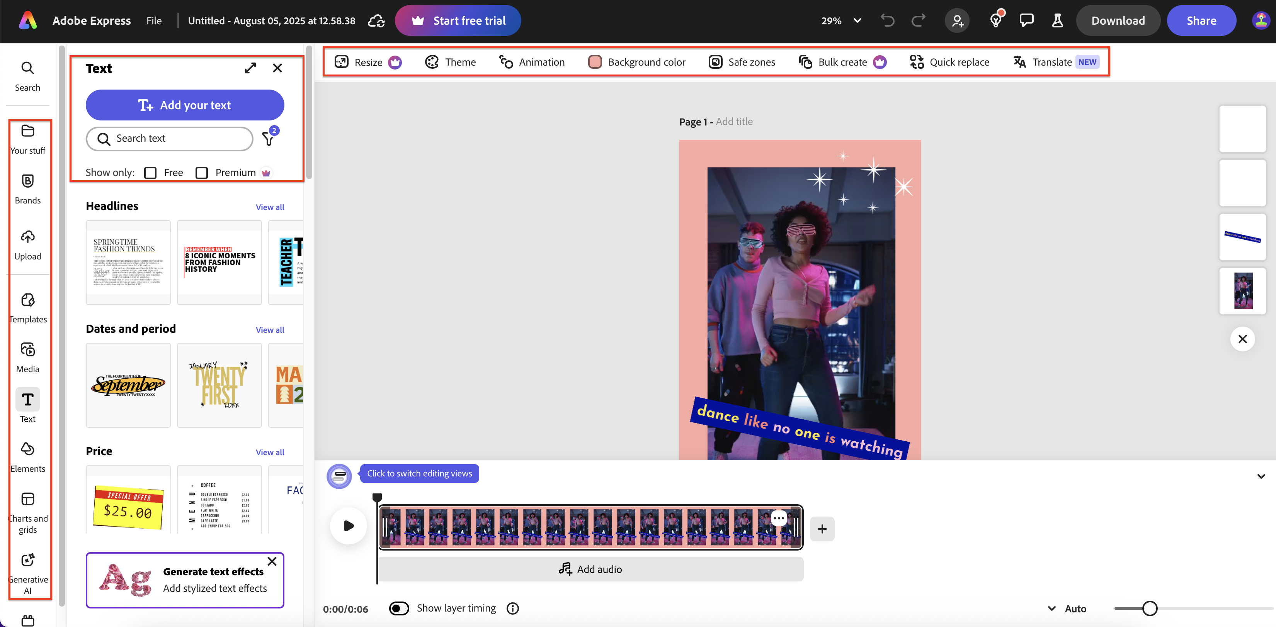Open Quick replace tool

pos(949,62)
